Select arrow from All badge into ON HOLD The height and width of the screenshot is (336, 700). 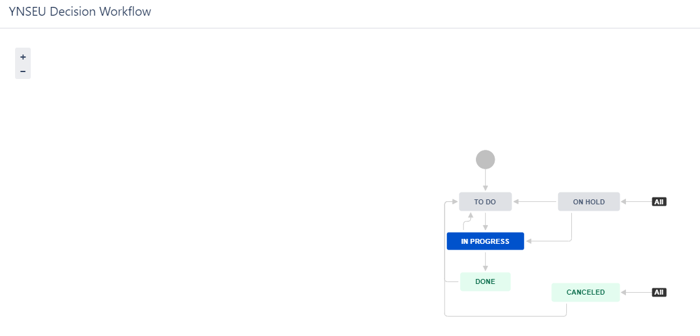[x=636, y=202]
